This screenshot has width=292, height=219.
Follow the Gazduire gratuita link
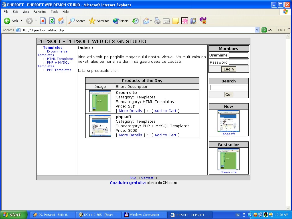(127, 183)
